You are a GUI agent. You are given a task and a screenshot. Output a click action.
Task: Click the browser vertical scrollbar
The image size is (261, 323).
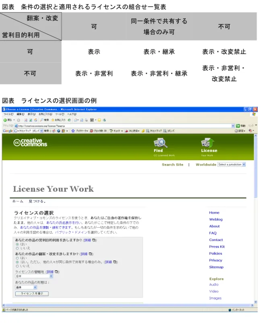click(x=256, y=219)
